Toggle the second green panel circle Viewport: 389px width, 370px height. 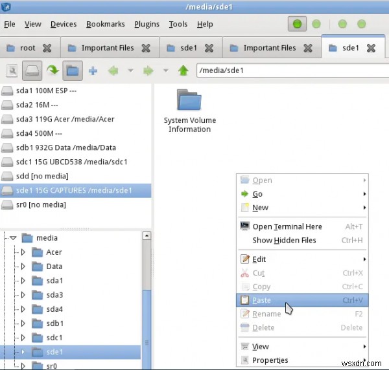point(316,24)
